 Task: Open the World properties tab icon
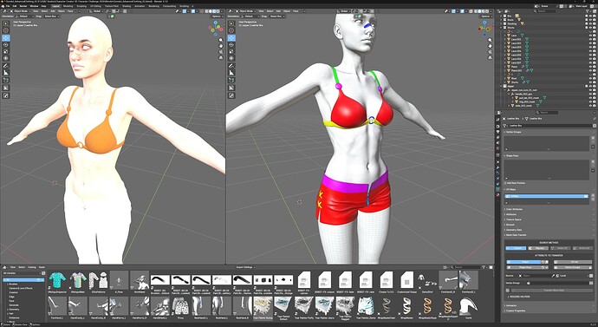(498, 147)
